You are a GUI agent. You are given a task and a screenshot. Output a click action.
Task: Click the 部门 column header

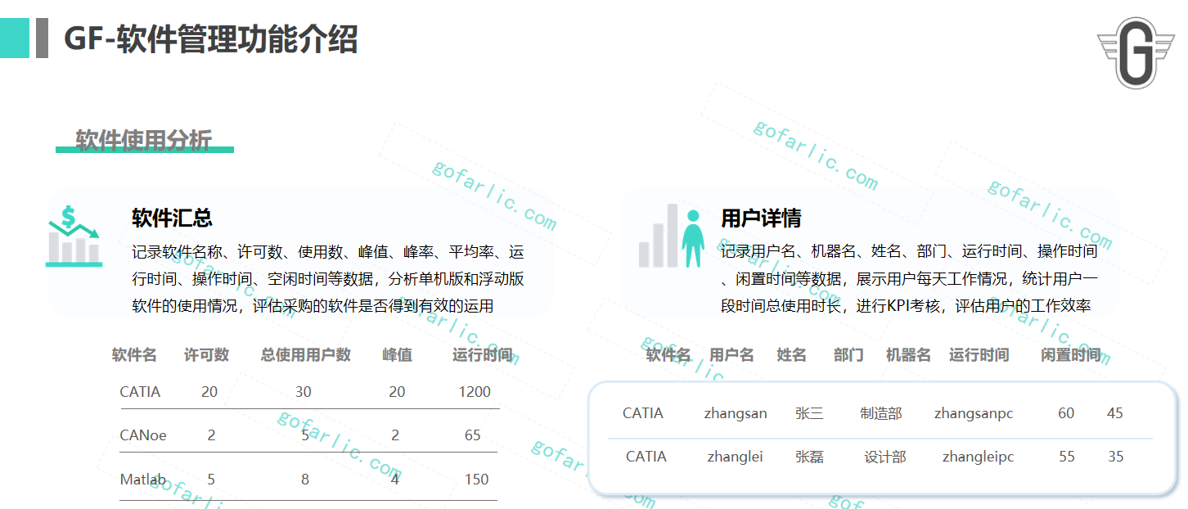click(848, 355)
